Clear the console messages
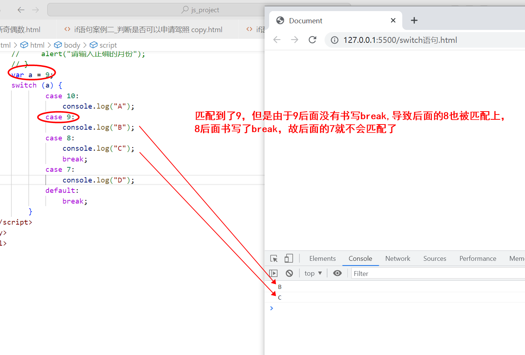This screenshot has width=525, height=355. click(289, 273)
